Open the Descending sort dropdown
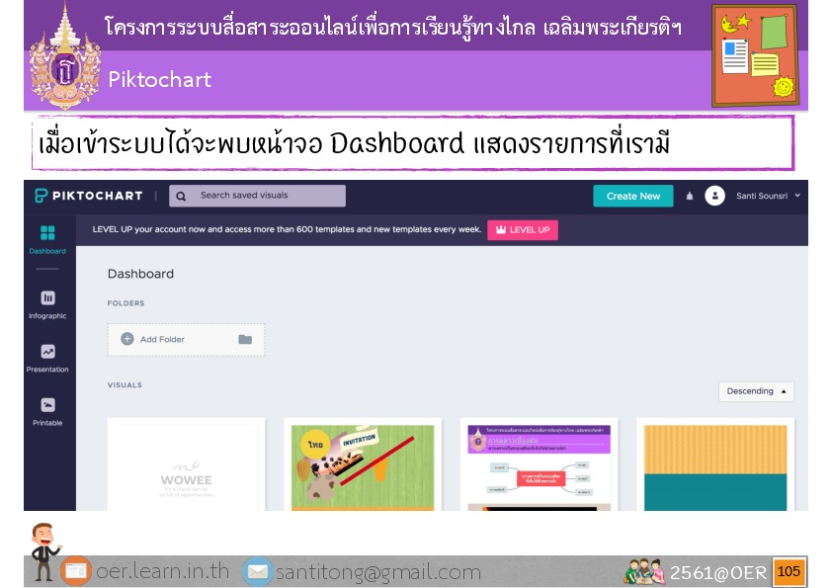This screenshot has width=832, height=588. [x=756, y=391]
